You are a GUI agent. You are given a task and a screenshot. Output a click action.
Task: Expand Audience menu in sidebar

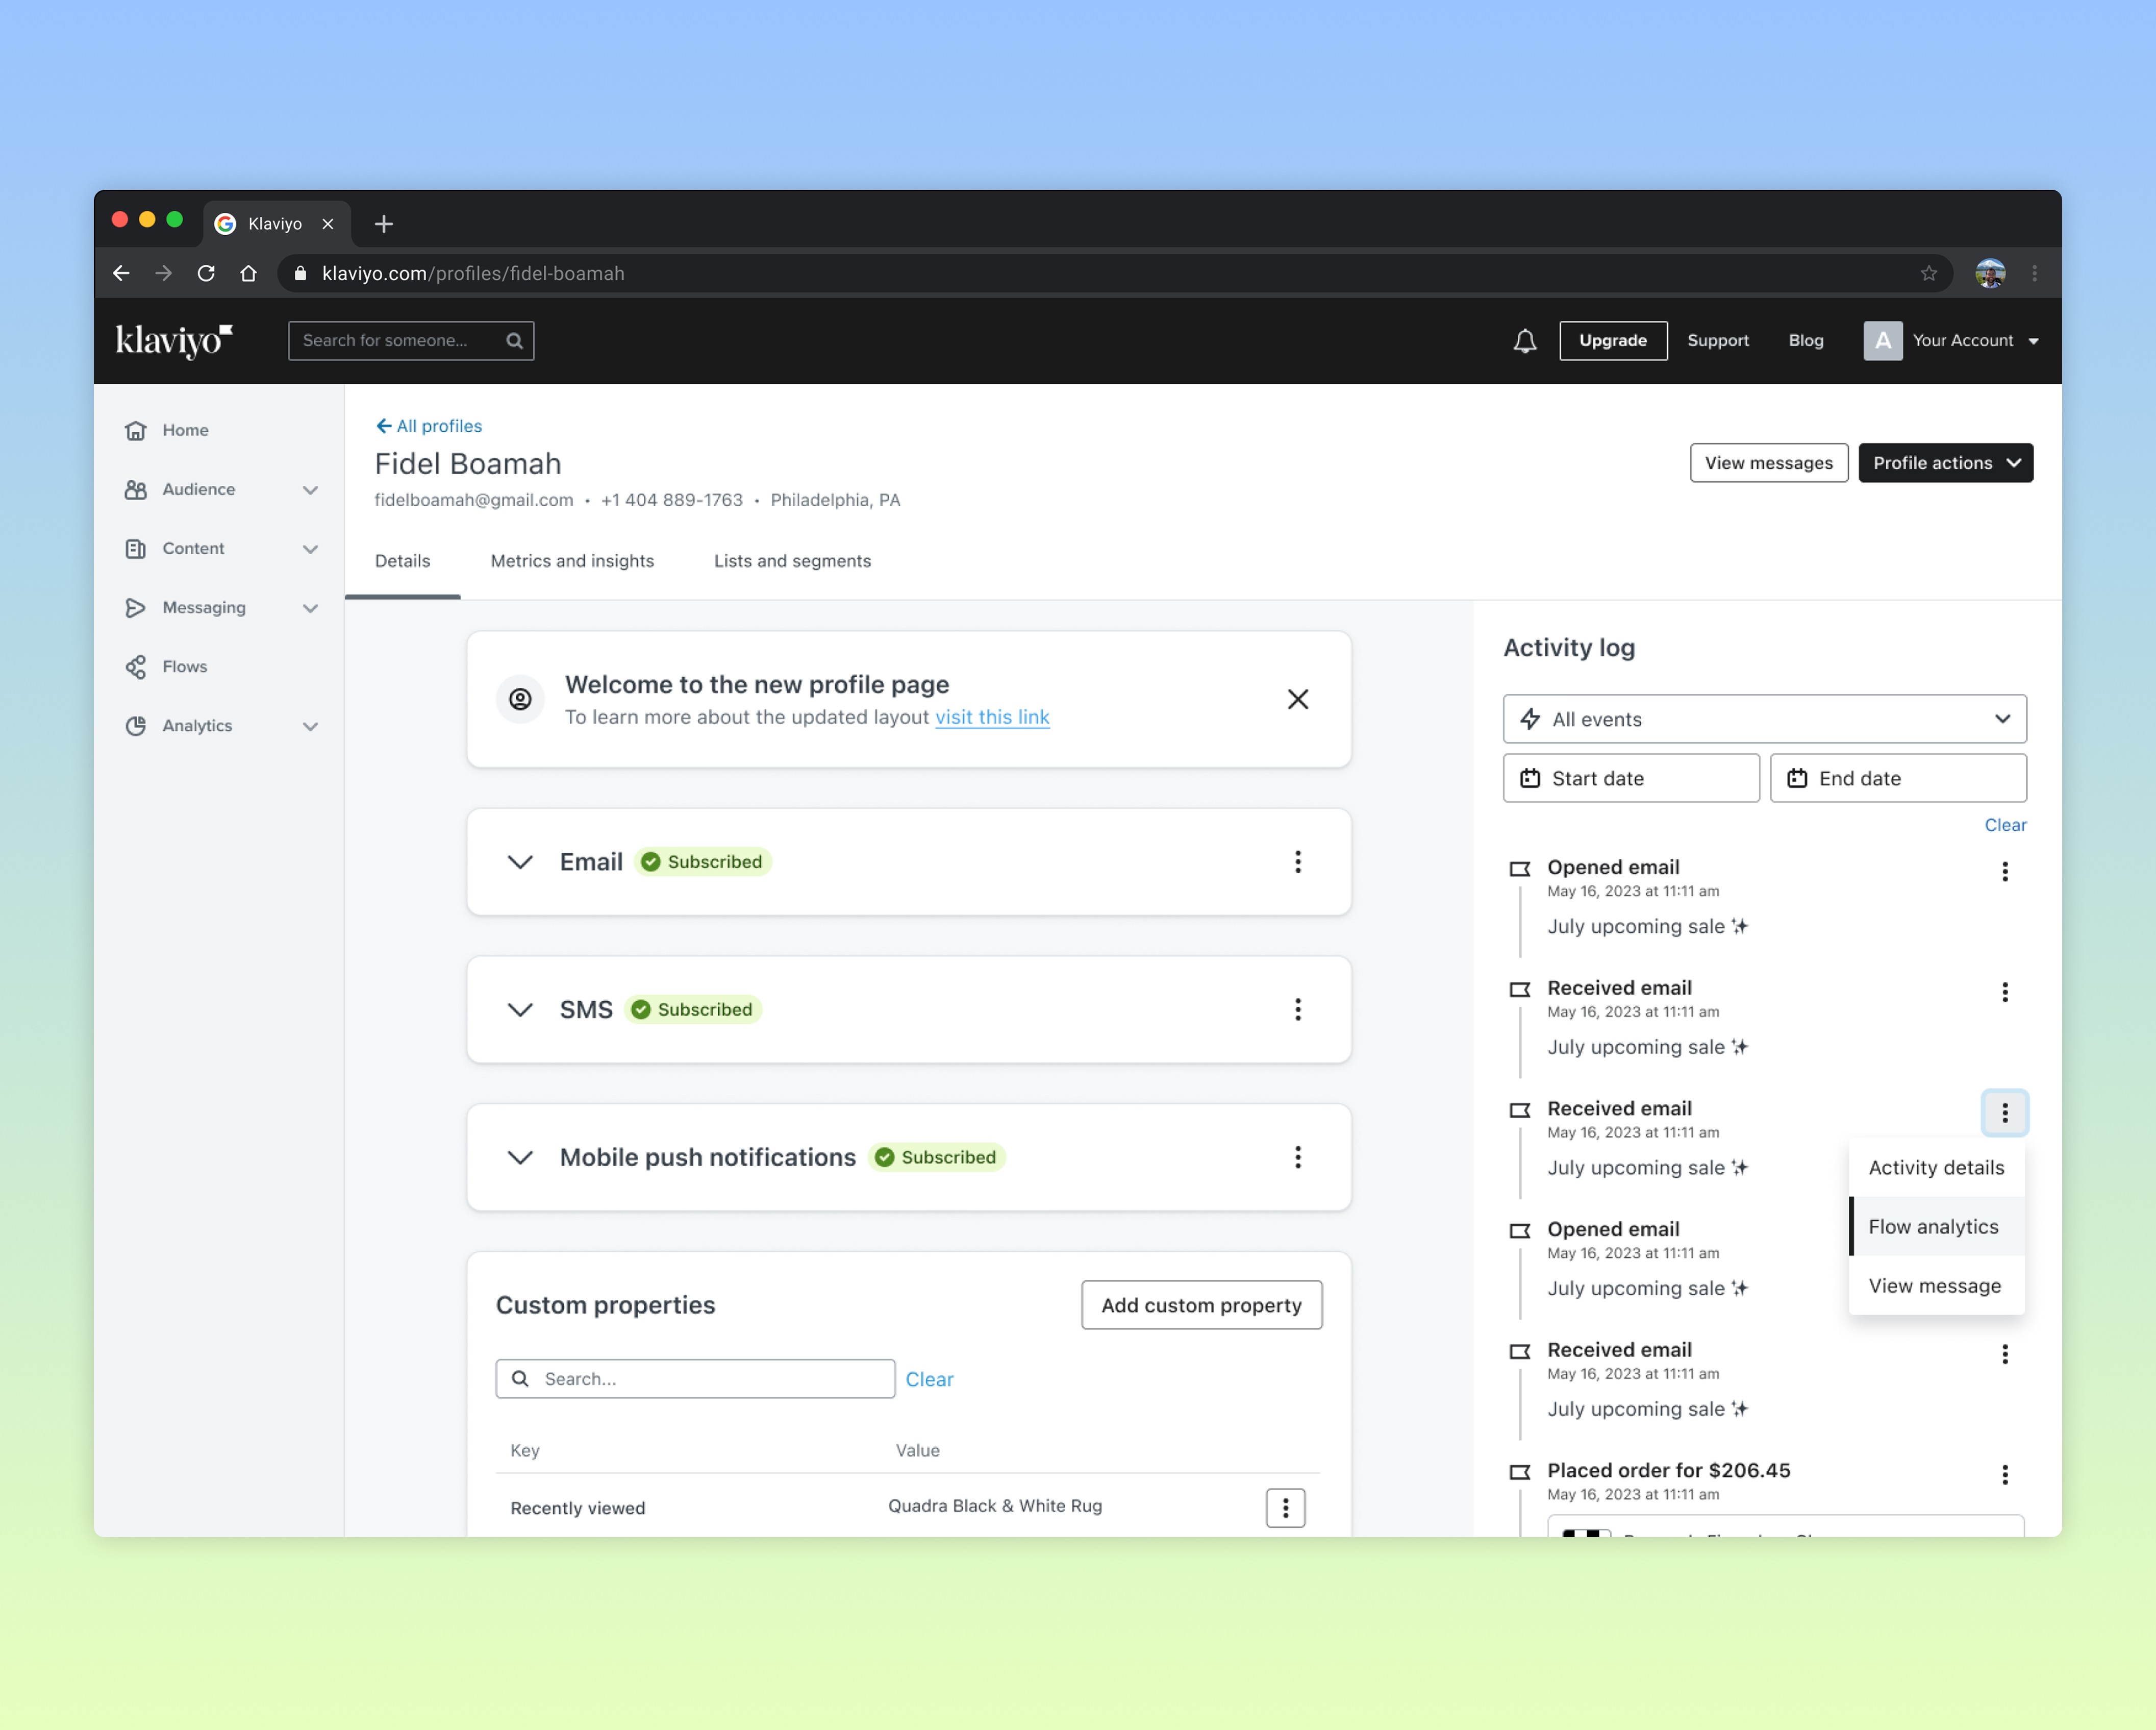click(x=310, y=489)
